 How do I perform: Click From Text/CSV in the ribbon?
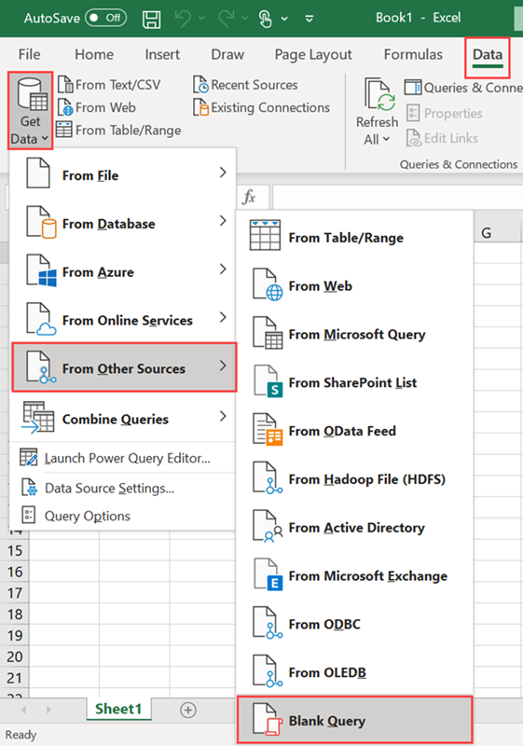coord(109,85)
